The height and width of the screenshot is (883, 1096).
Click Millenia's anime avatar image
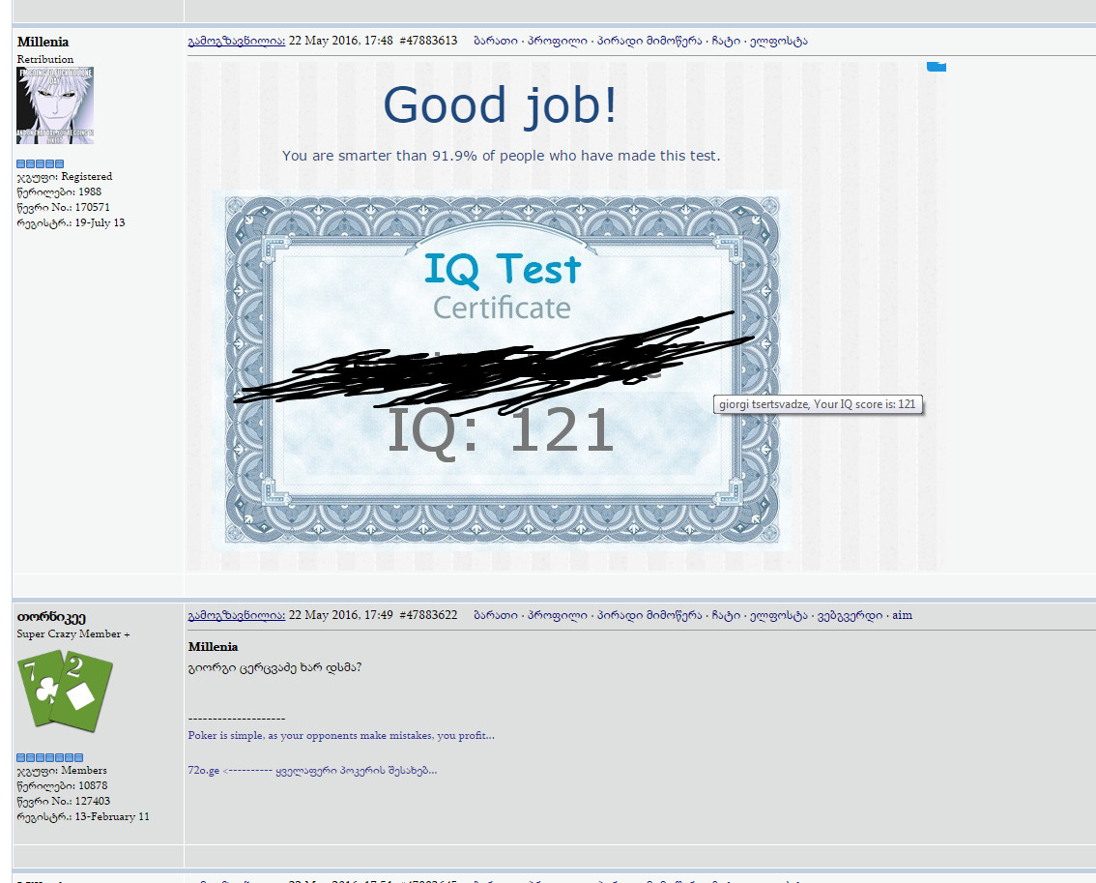point(55,105)
